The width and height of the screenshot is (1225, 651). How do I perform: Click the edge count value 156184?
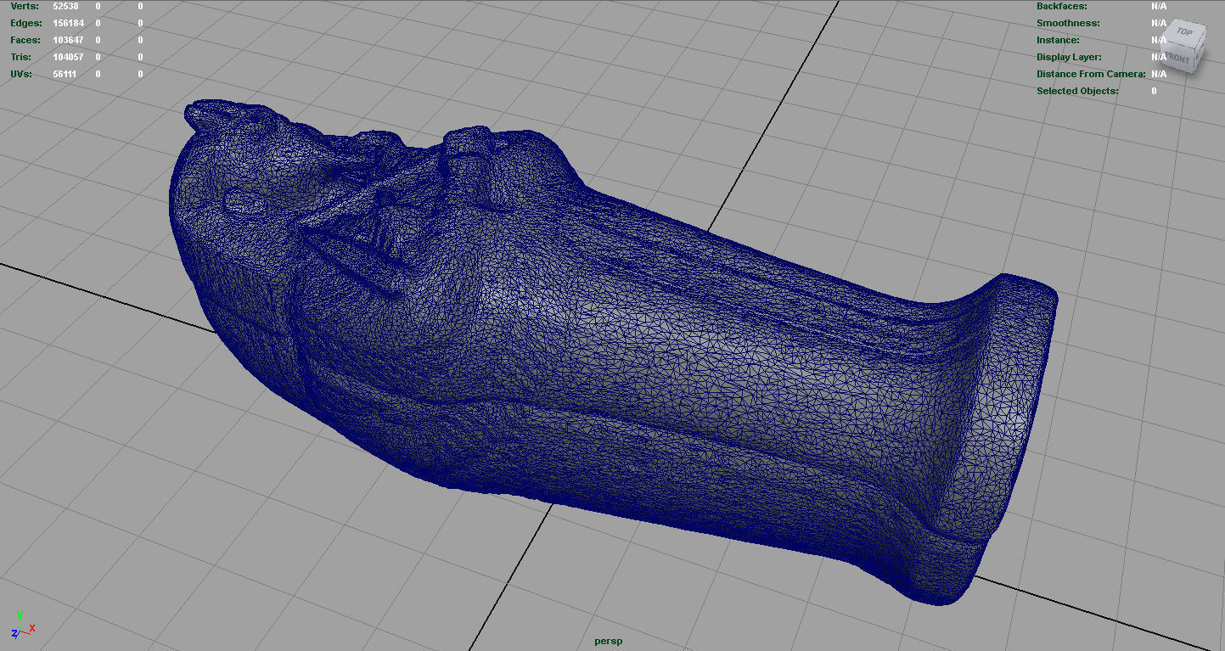pyautogui.click(x=68, y=23)
